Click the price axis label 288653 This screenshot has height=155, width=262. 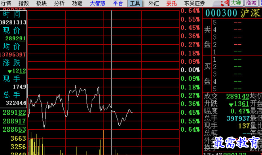14,129
